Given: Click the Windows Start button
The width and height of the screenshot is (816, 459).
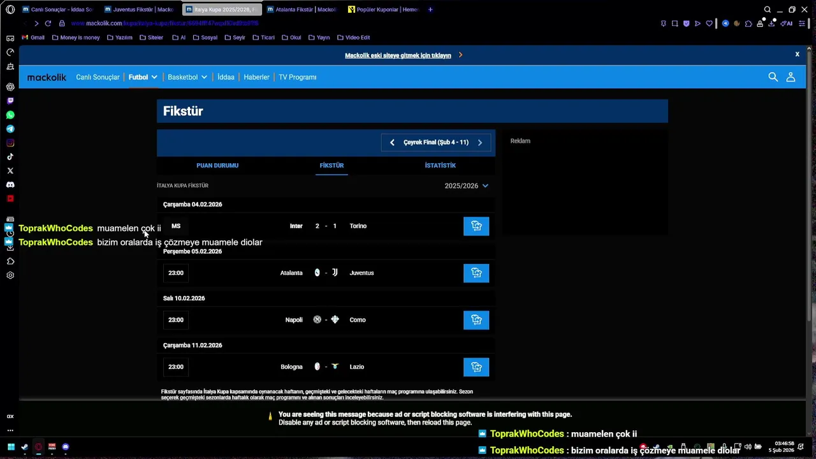Looking at the screenshot, I should (11, 447).
